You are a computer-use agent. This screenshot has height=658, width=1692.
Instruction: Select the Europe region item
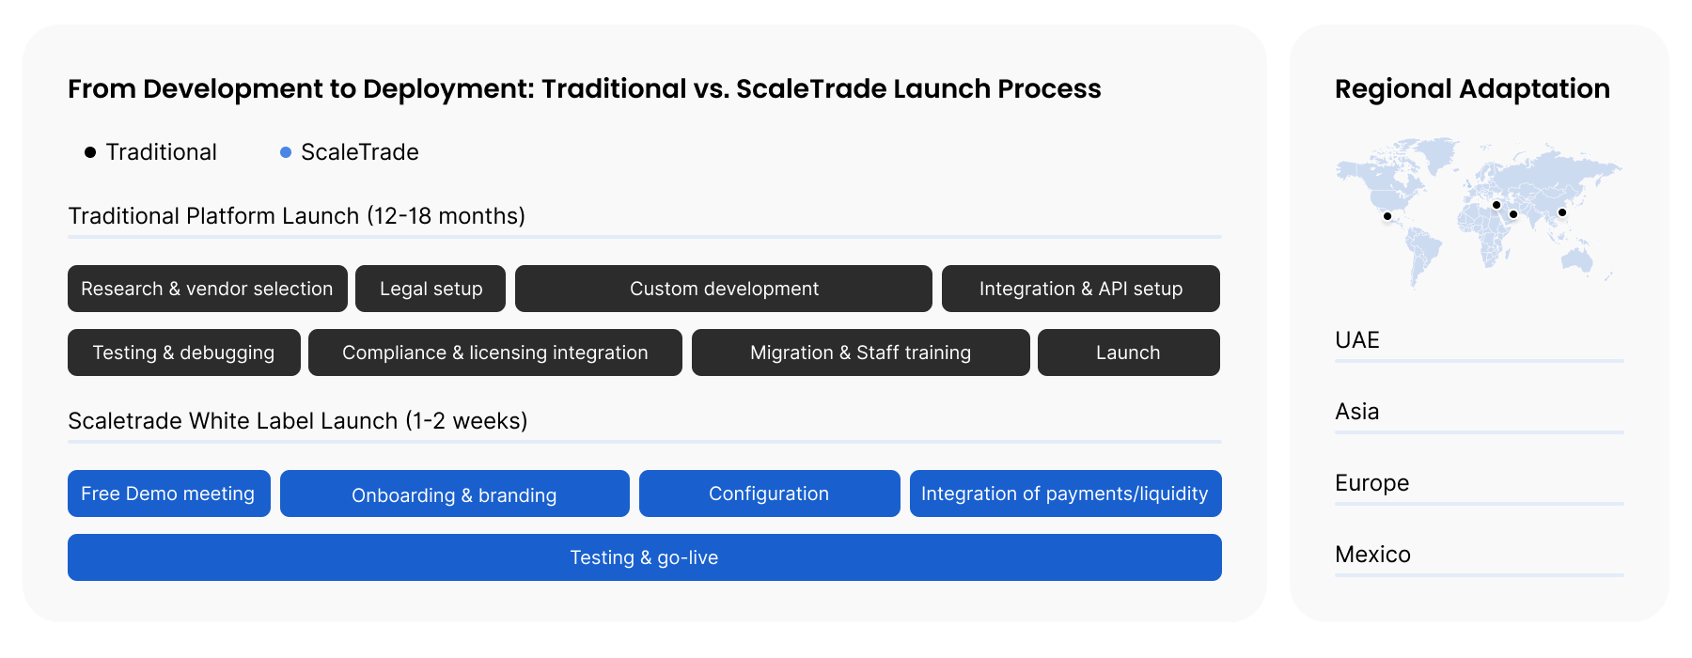[1371, 483]
